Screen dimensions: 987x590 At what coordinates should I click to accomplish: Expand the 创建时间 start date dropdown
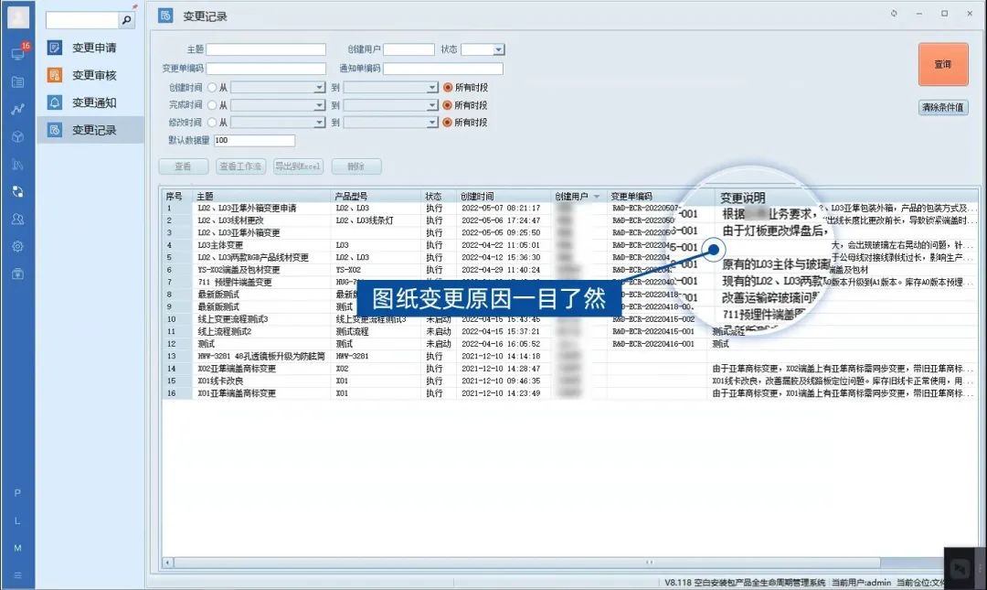click(319, 88)
